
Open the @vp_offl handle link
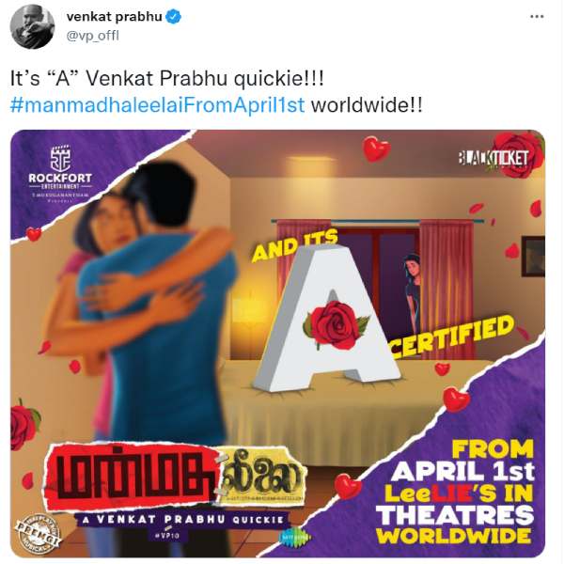[92, 36]
